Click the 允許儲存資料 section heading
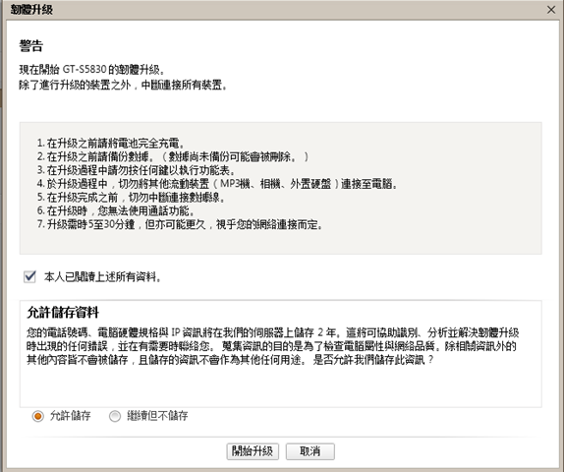564x472 pixels. coord(63,312)
